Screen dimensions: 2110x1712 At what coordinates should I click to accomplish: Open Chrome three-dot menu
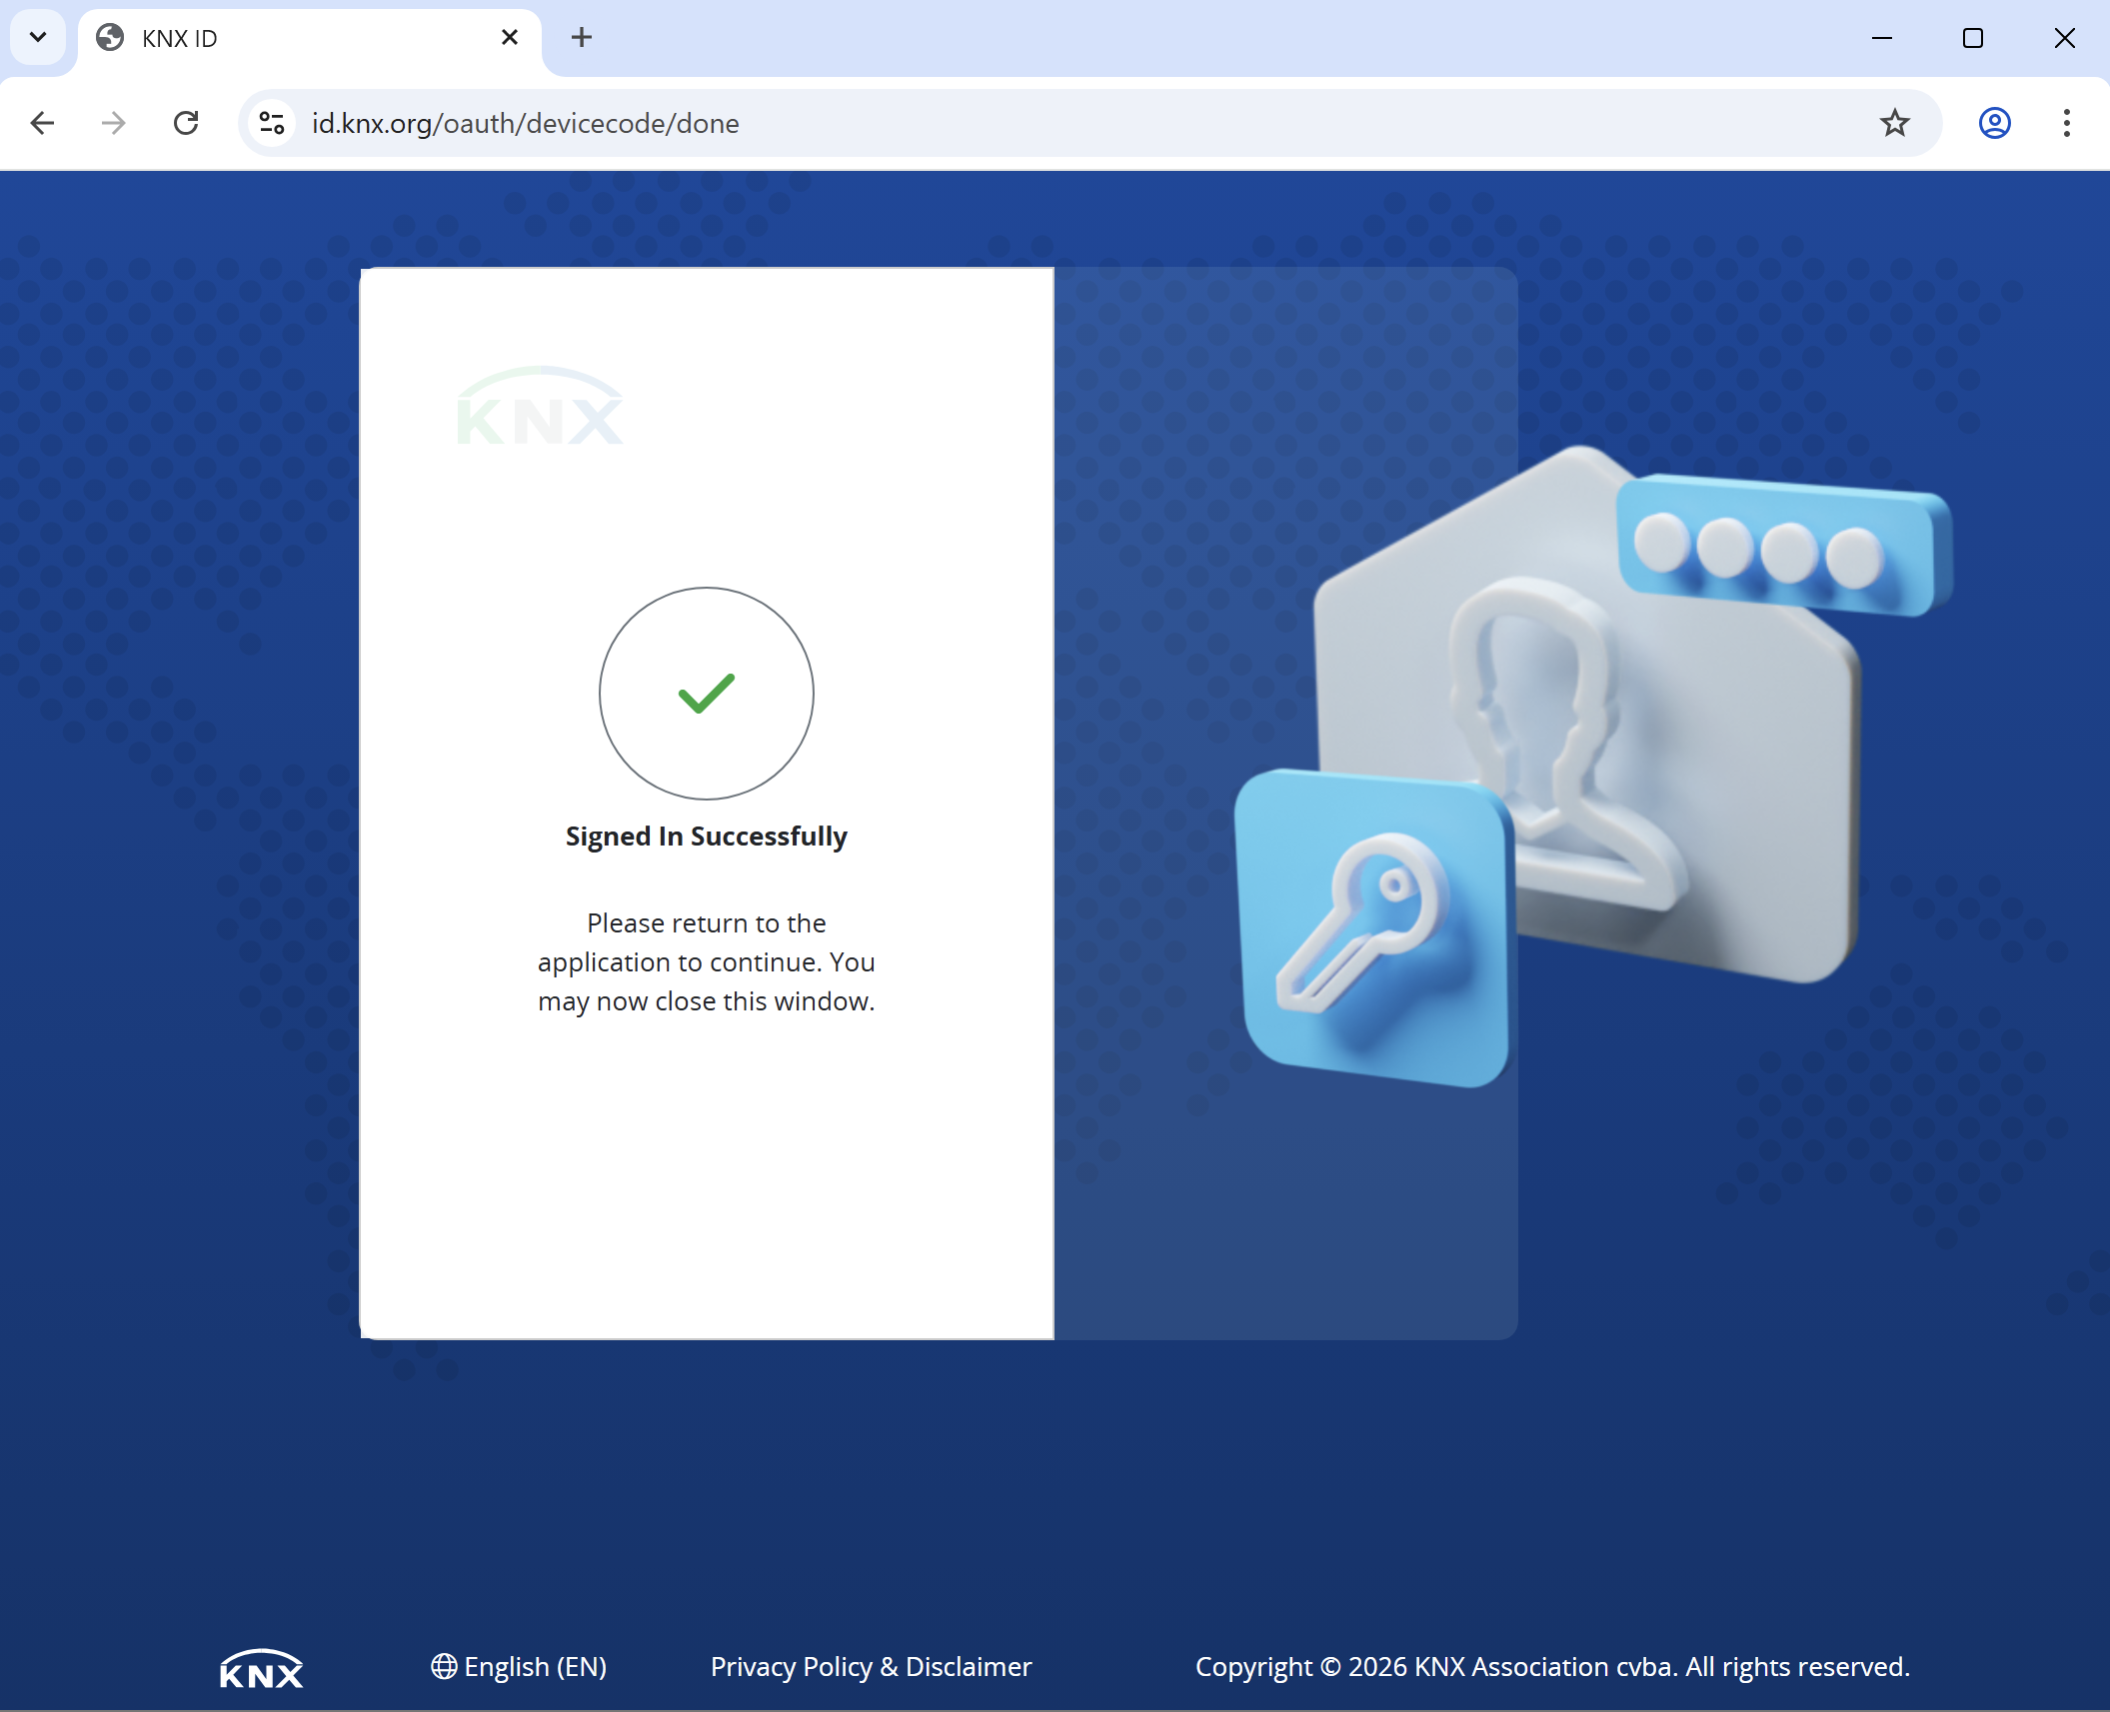[x=2066, y=123]
